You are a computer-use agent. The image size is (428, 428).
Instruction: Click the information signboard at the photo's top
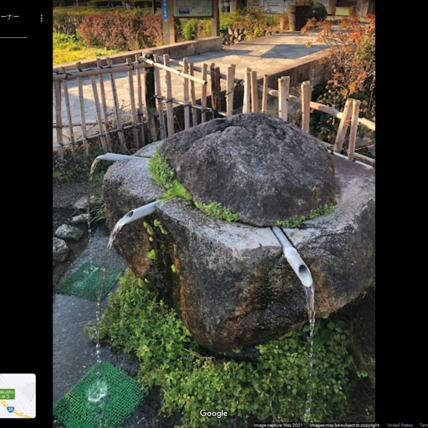193,8
